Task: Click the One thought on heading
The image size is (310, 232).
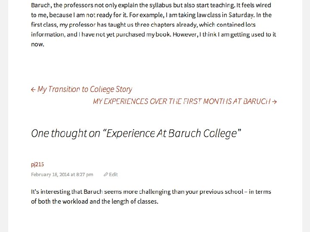Action: [136, 133]
